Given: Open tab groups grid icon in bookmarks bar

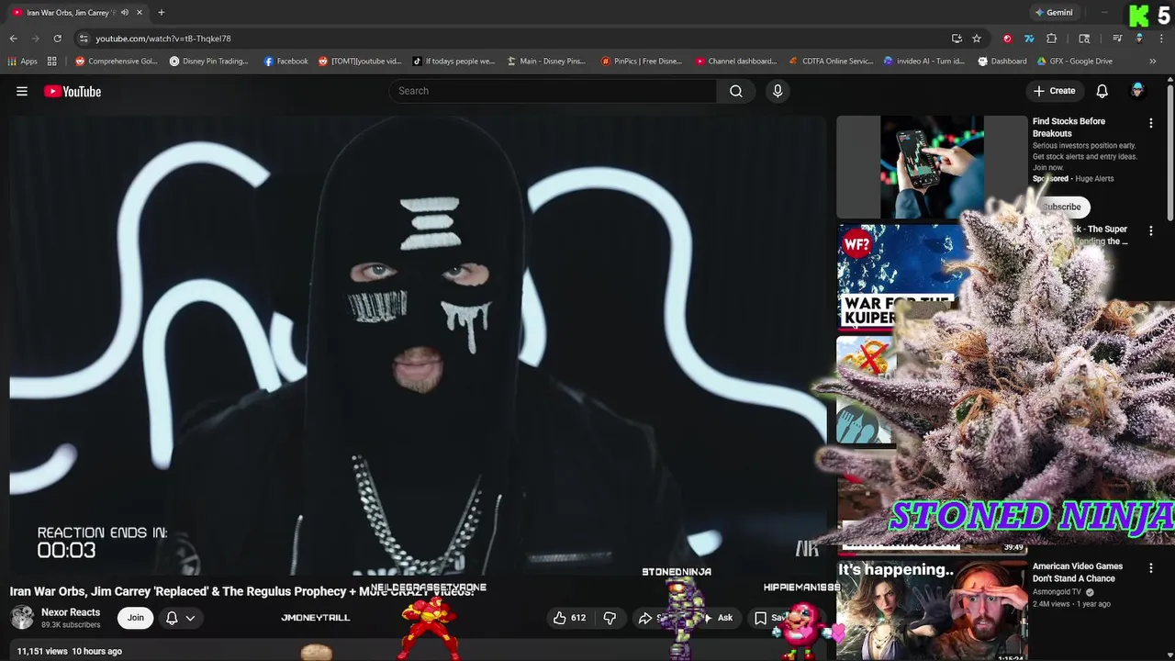Looking at the screenshot, I should pyautogui.click(x=52, y=62).
